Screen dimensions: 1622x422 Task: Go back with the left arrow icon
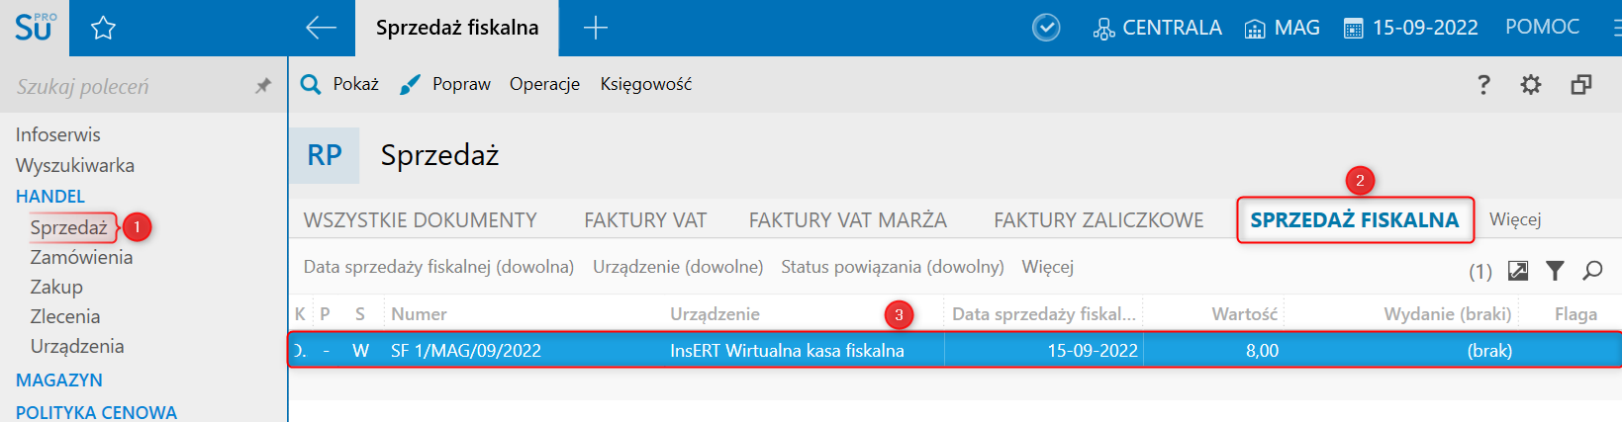pyautogui.click(x=321, y=28)
